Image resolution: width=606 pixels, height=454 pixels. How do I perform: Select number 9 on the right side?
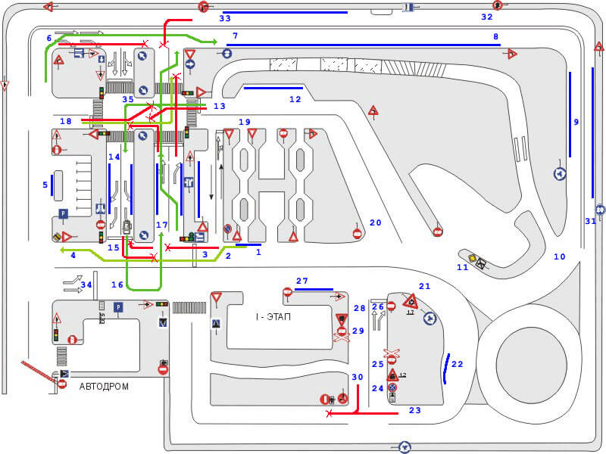pyautogui.click(x=576, y=122)
